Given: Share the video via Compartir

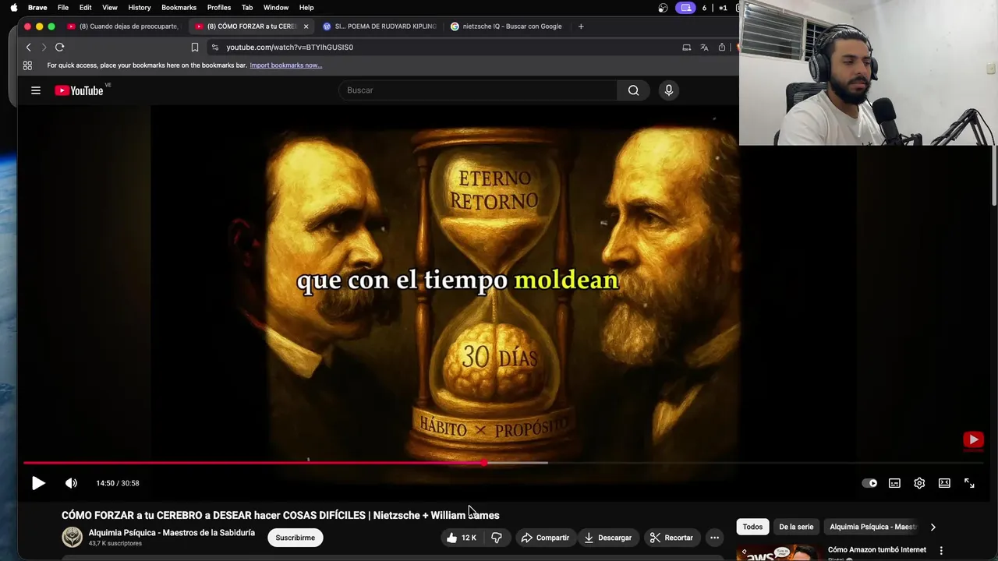Looking at the screenshot, I should click(545, 538).
